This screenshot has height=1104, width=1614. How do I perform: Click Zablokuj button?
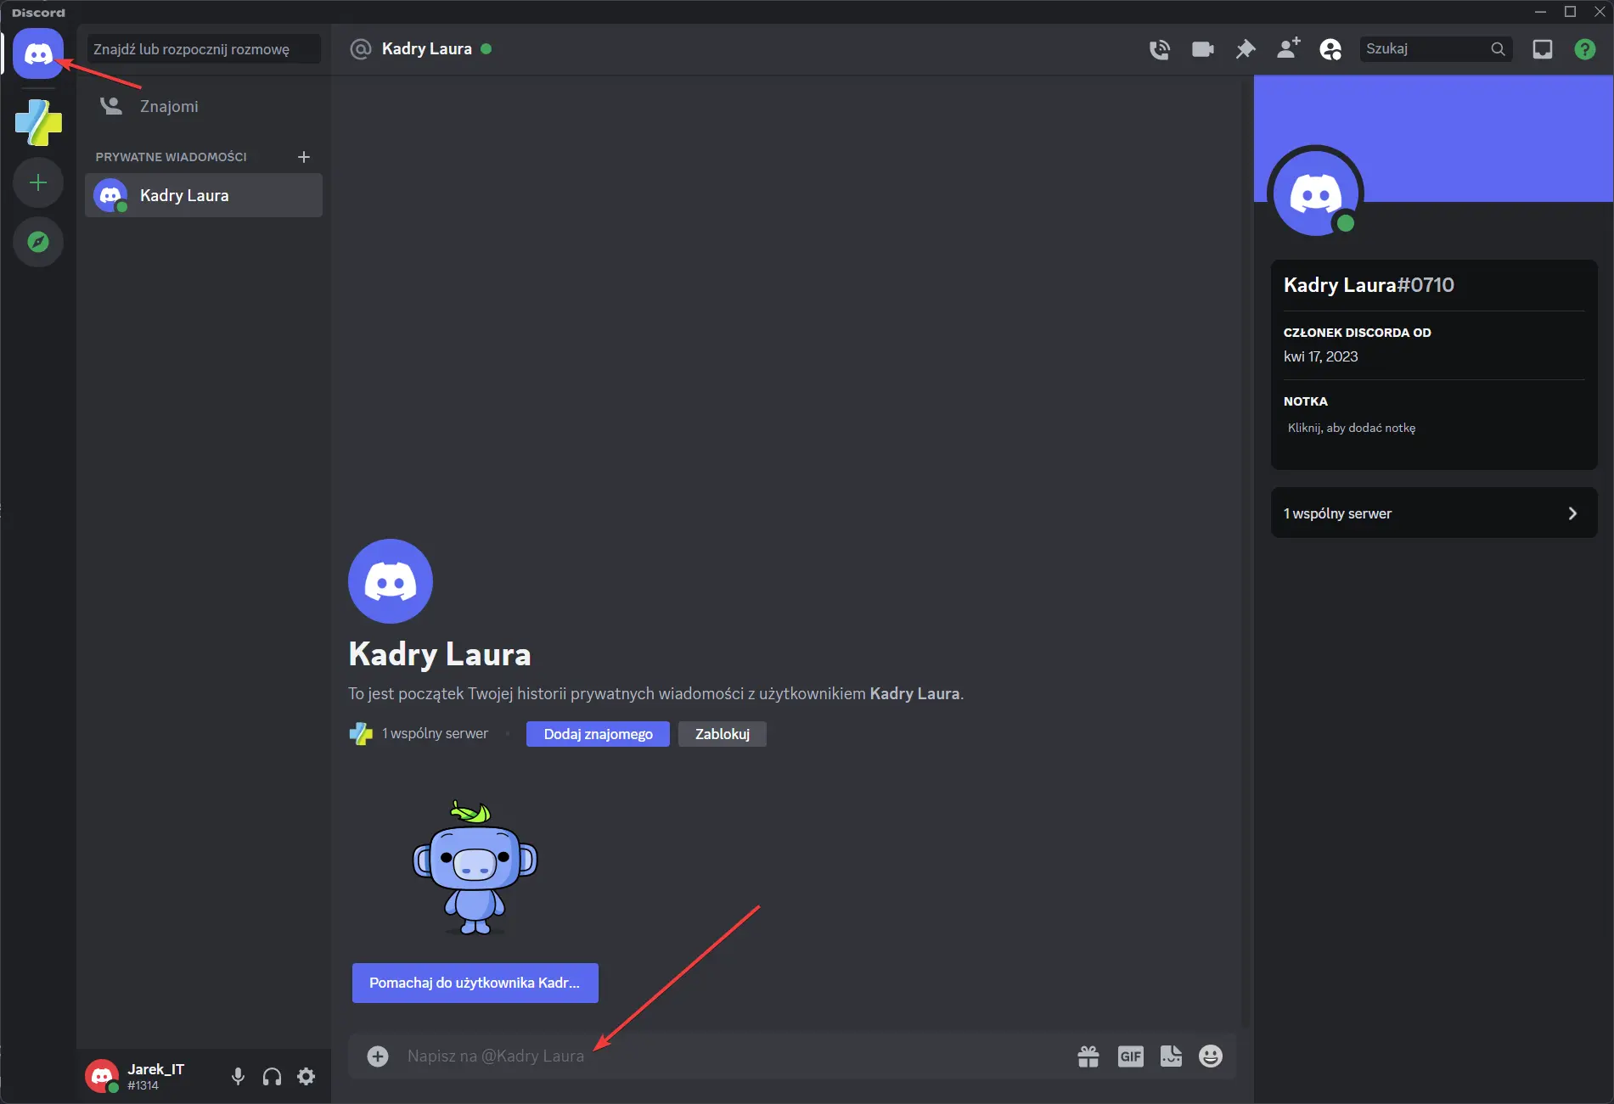click(x=723, y=734)
